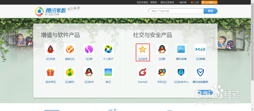Open the foxmail red G icon

142,72
